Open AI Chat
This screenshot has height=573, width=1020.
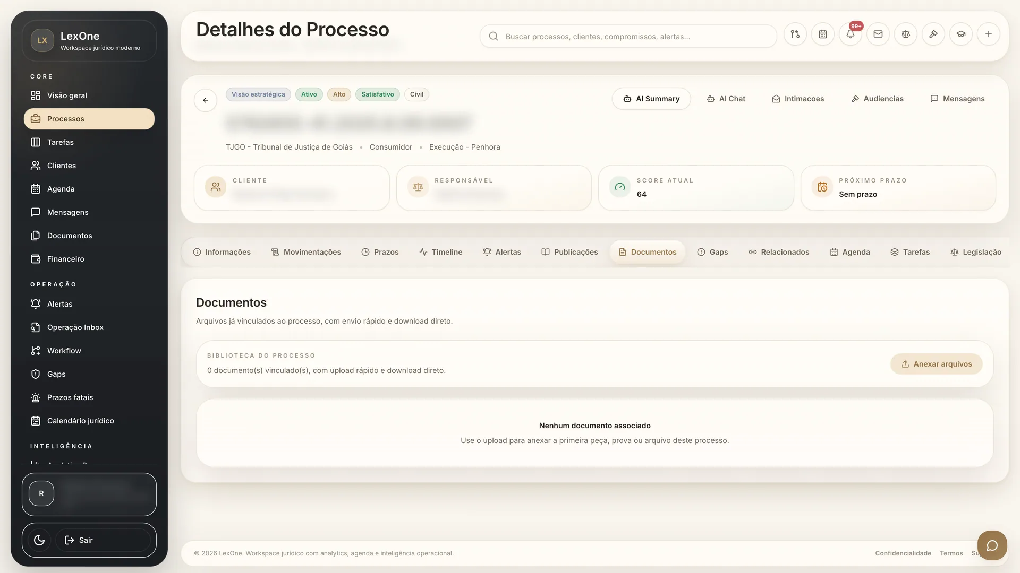(726, 99)
